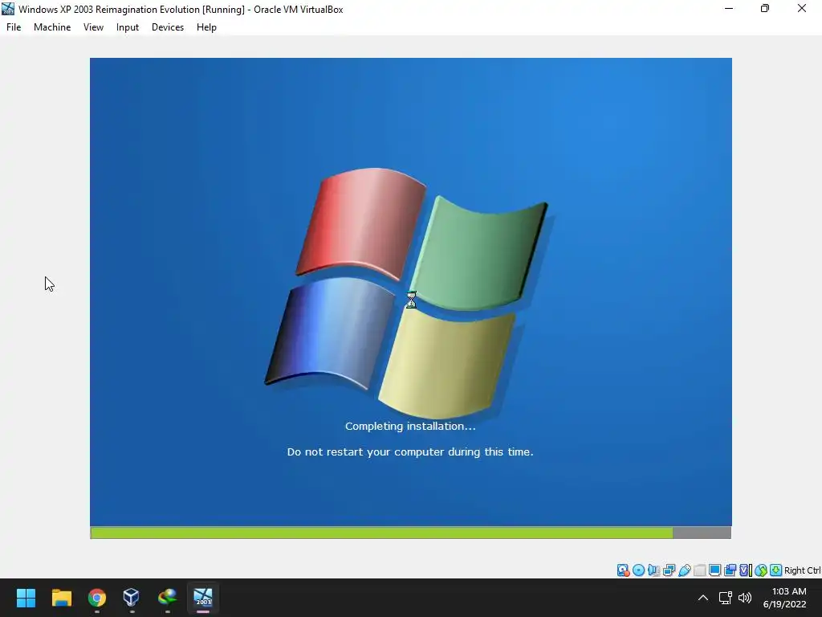Viewport: 822px width, 617px height.
Task: Open the Input menu
Action: [x=128, y=27]
